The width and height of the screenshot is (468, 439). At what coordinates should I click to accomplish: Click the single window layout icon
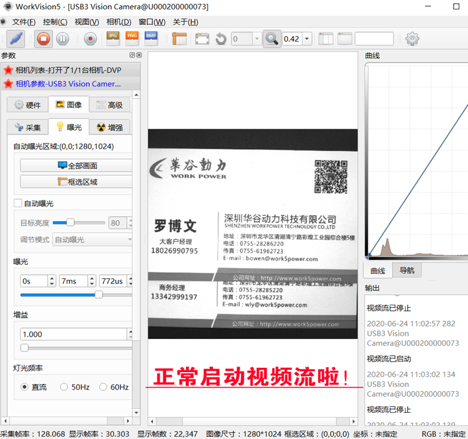[344, 39]
